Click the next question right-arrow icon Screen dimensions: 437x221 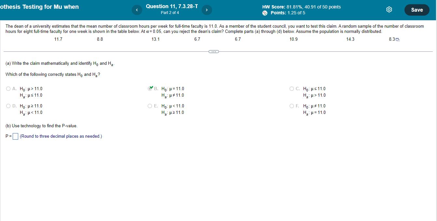click(207, 10)
